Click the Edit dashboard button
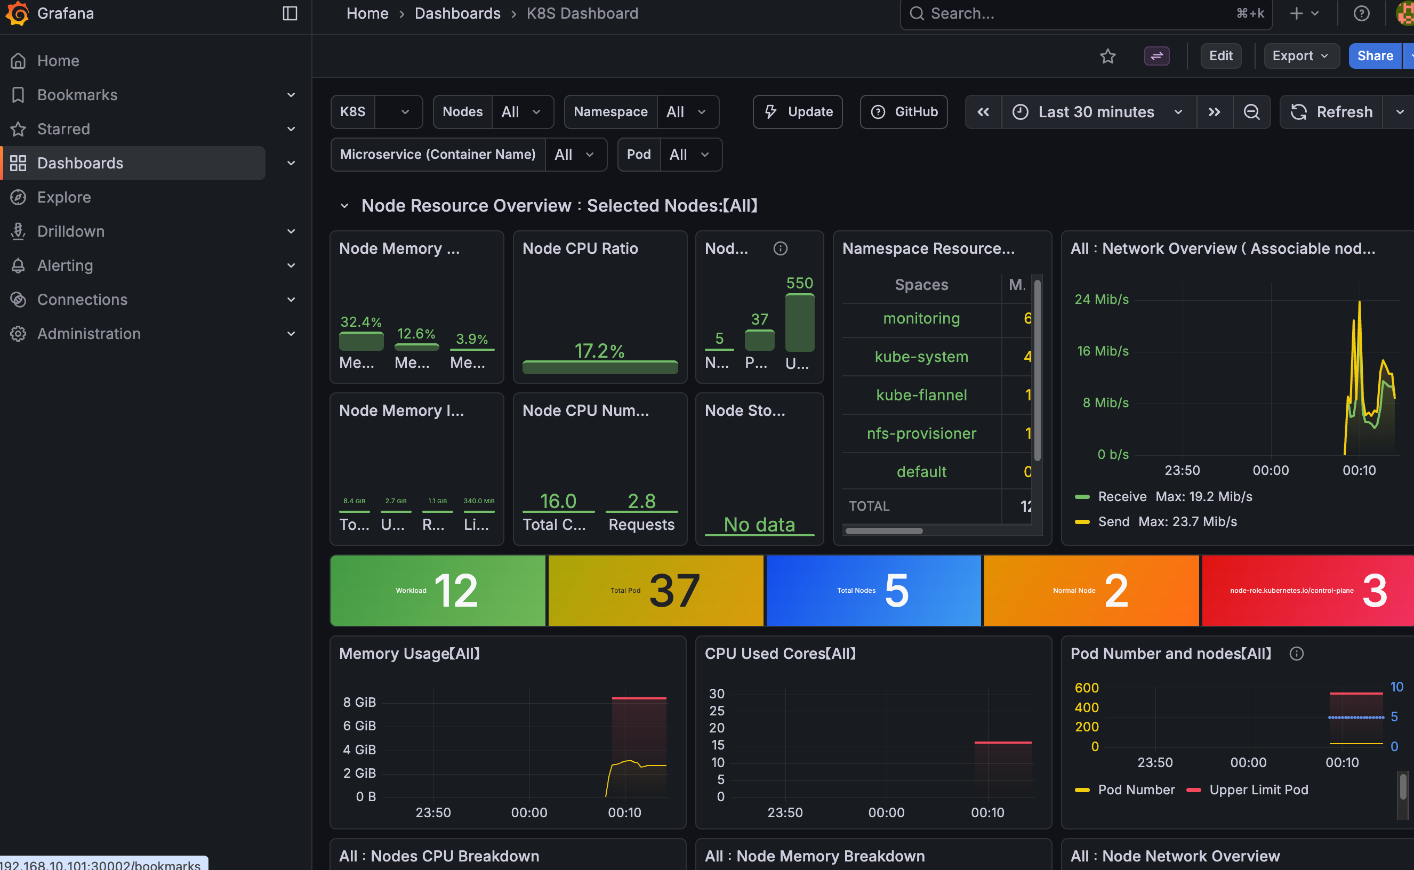The width and height of the screenshot is (1414, 870). click(x=1220, y=56)
